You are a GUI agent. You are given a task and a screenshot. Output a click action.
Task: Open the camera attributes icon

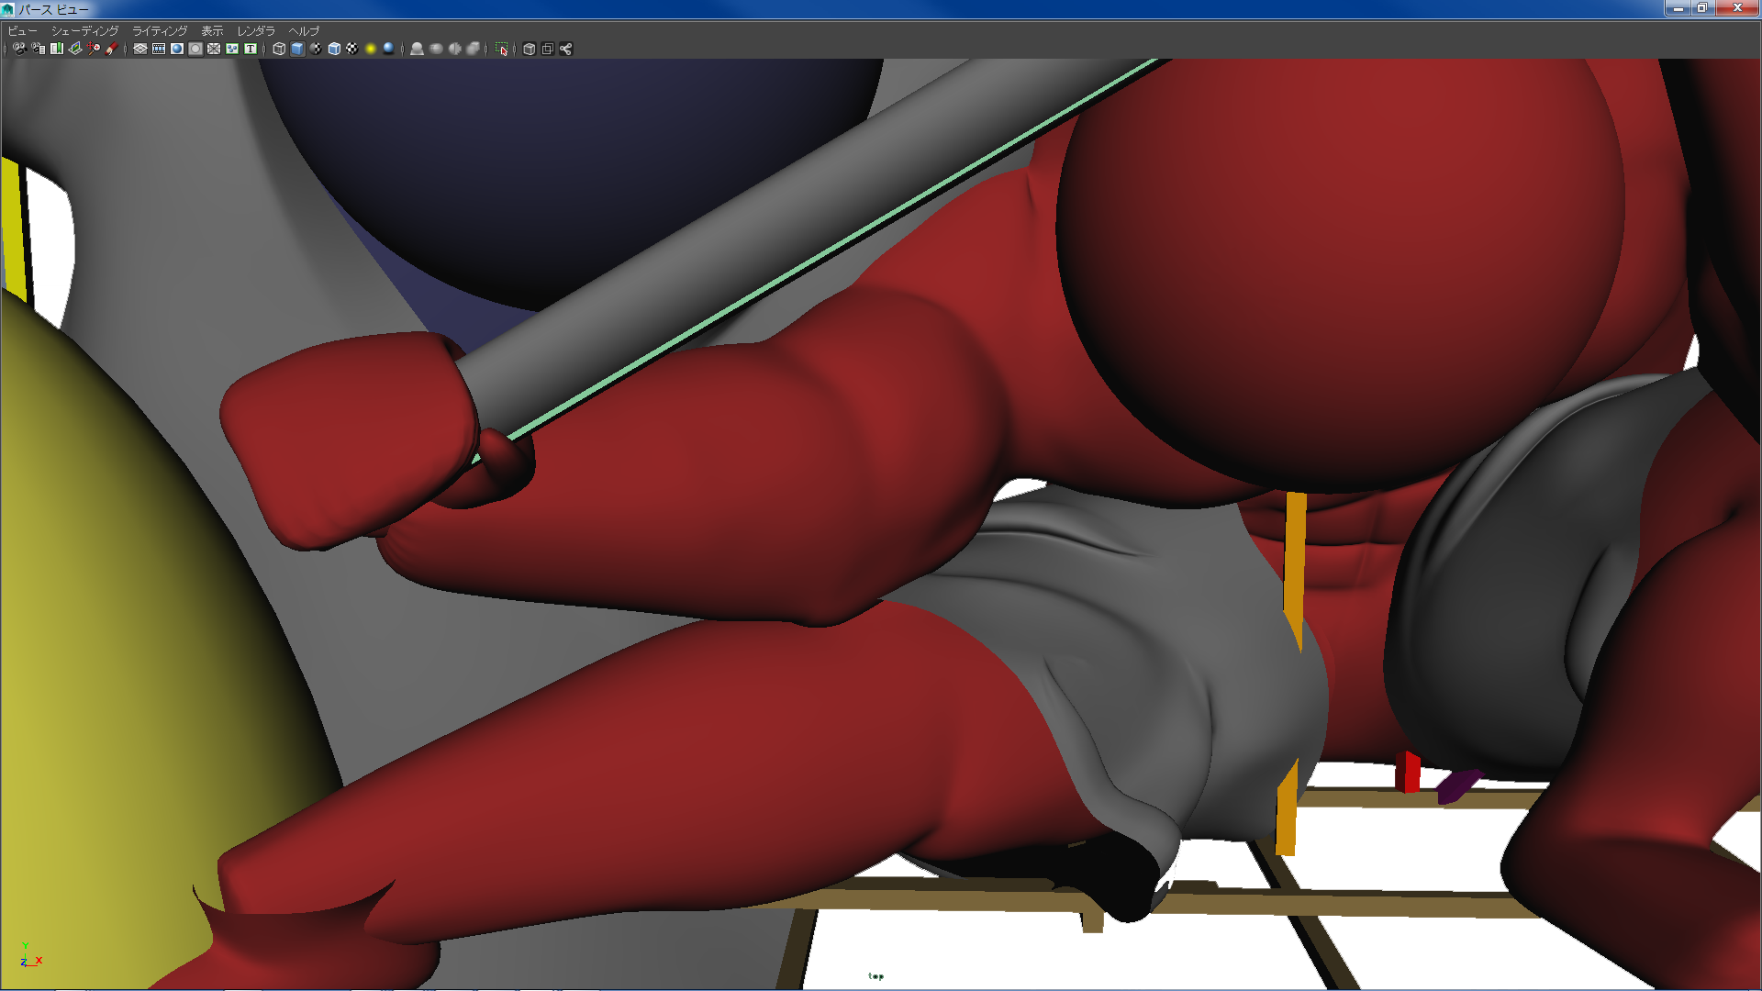click(38, 49)
